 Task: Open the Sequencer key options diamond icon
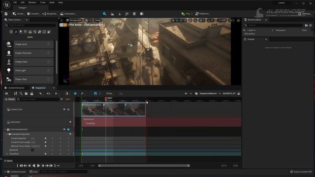[x=67, y=93]
